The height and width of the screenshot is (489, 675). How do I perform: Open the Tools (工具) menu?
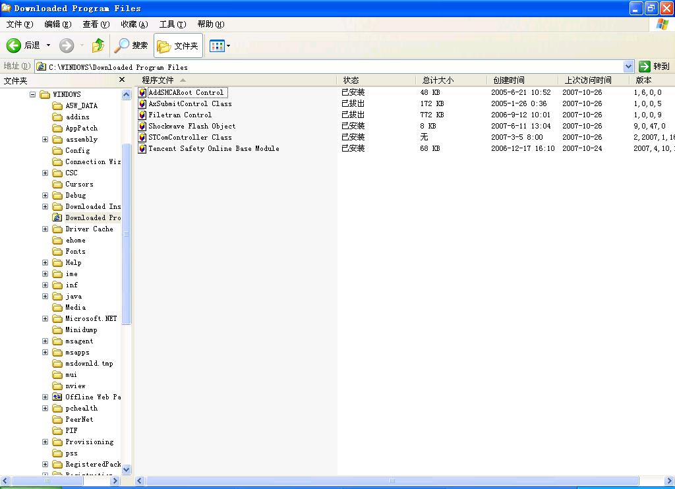tap(172, 24)
